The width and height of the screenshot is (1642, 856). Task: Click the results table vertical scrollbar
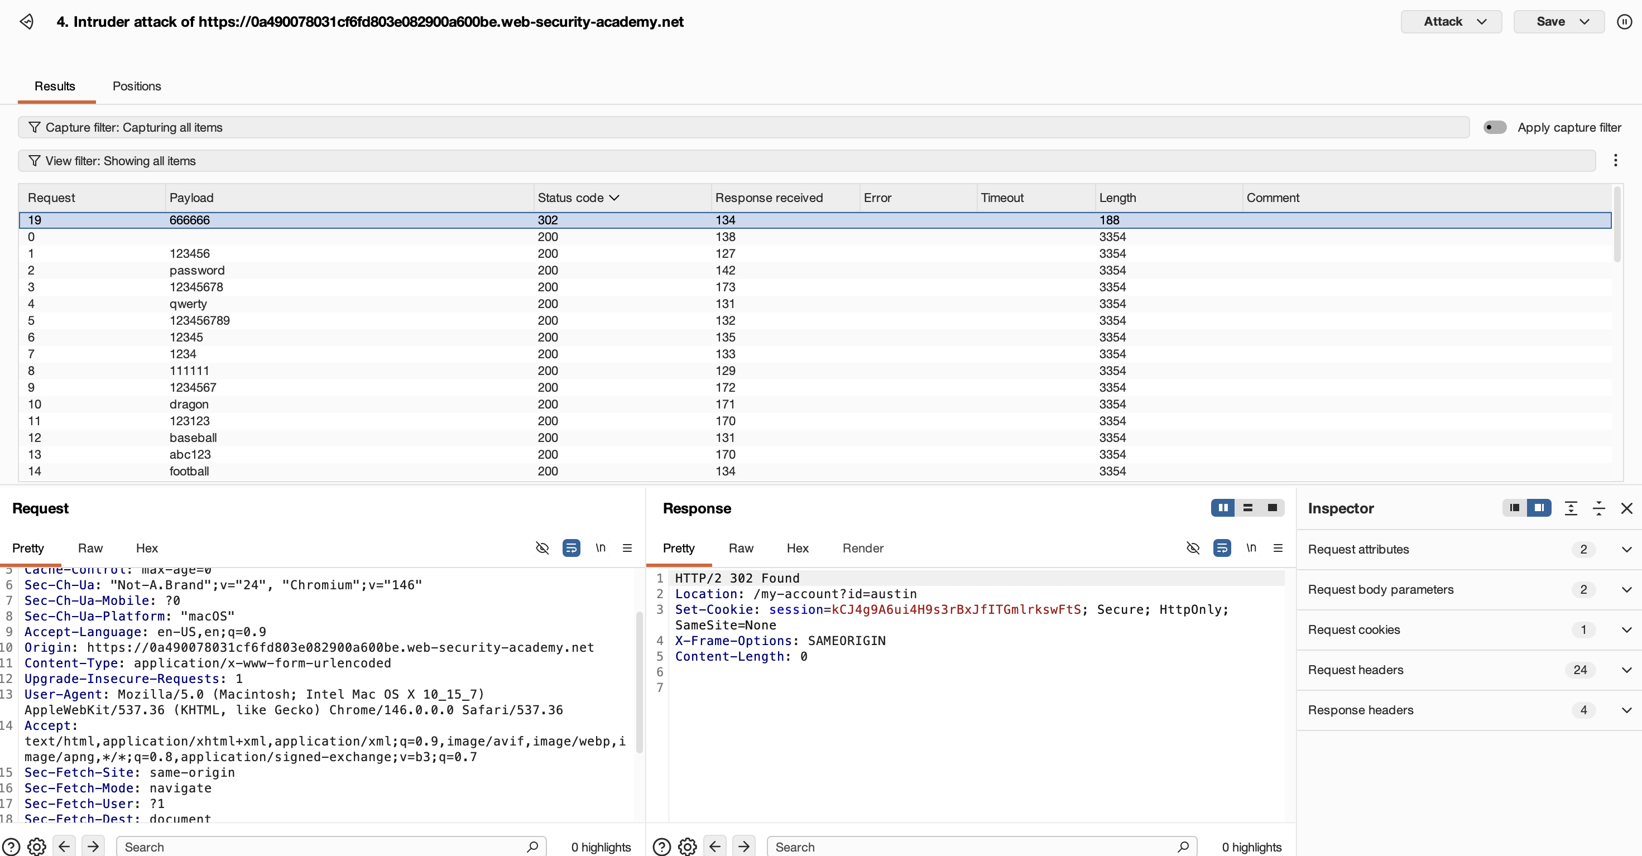pyautogui.click(x=1616, y=224)
